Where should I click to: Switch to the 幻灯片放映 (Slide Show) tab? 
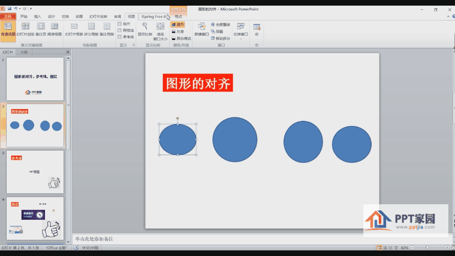tap(98, 16)
